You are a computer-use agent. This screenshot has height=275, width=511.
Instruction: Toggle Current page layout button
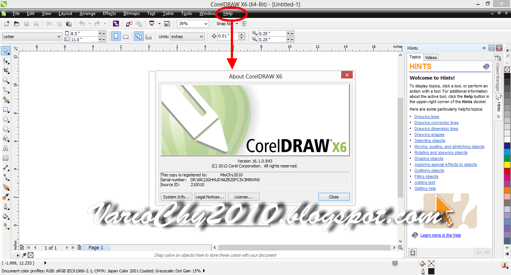(x=149, y=36)
